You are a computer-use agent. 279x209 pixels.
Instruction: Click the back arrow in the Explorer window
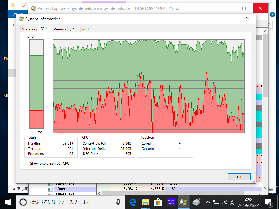(14, 25)
